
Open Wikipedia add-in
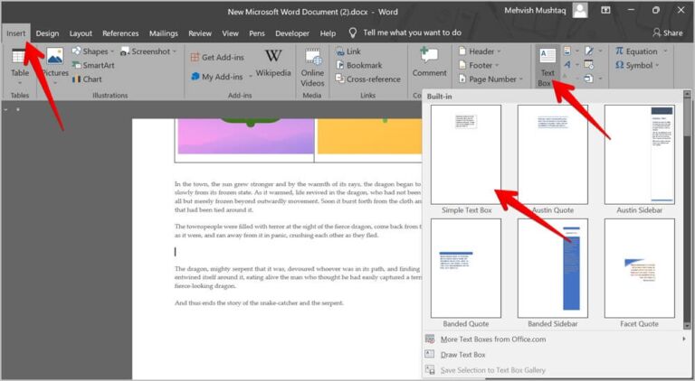click(x=272, y=62)
